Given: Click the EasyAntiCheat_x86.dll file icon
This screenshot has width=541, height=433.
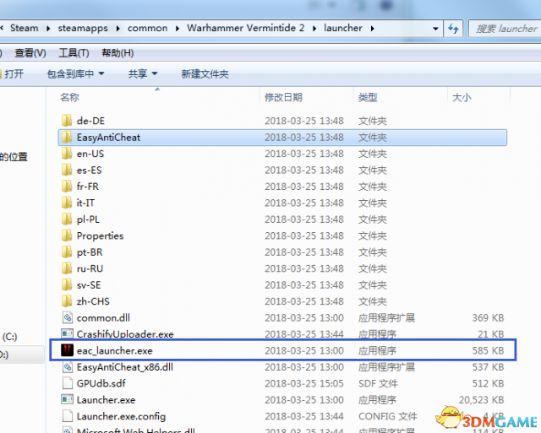Looking at the screenshot, I should pyautogui.click(x=68, y=367).
